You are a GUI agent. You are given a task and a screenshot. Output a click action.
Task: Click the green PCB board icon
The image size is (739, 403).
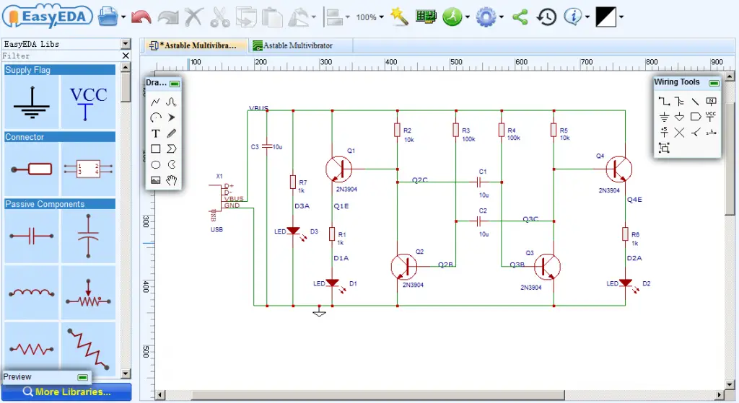pyautogui.click(x=426, y=17)
